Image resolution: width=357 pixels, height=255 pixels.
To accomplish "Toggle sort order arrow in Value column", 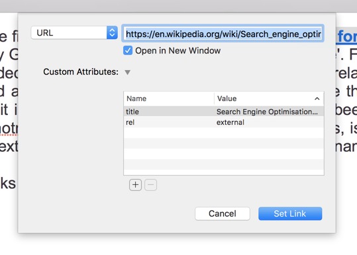I will 317,98.
